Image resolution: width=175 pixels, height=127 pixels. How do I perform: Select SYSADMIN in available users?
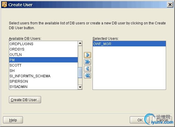point(43,87)
